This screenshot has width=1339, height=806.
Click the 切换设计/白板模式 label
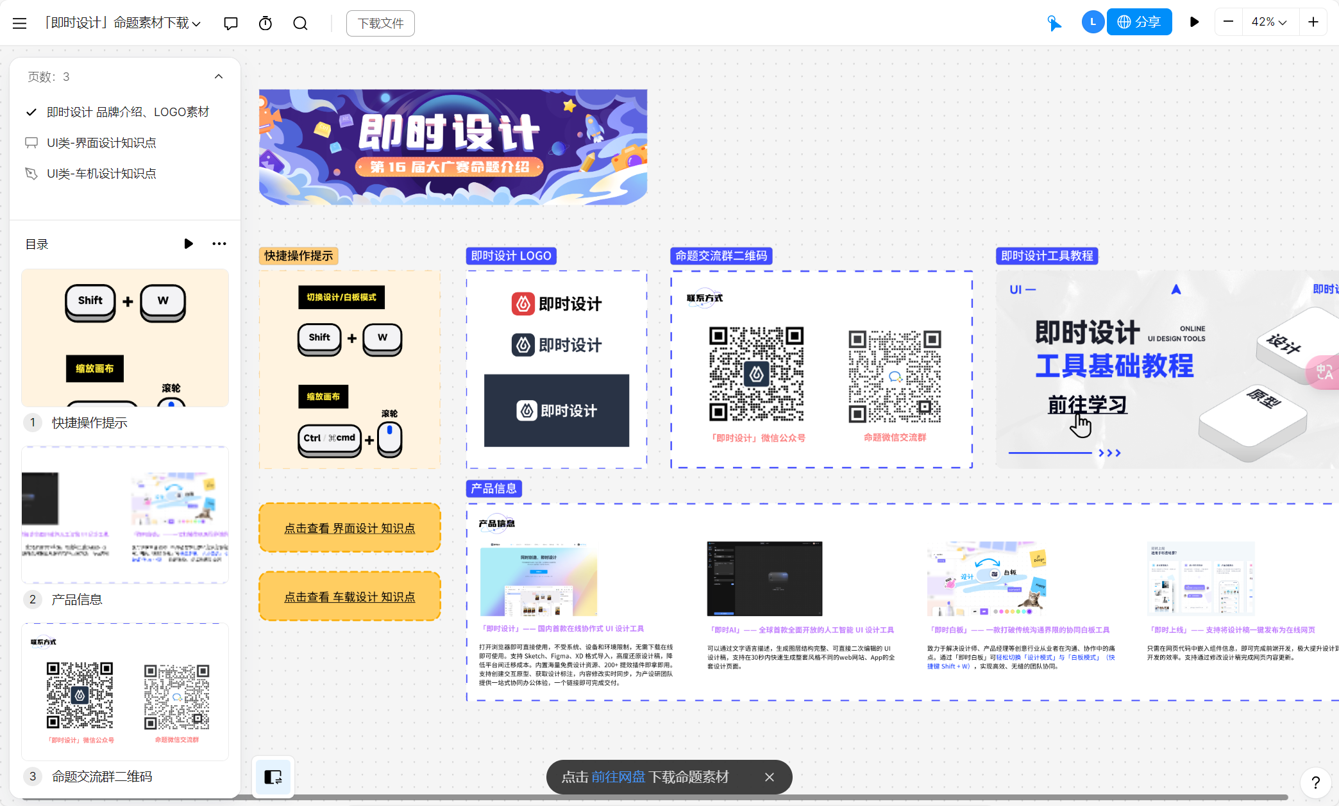(x=341, y=297)
